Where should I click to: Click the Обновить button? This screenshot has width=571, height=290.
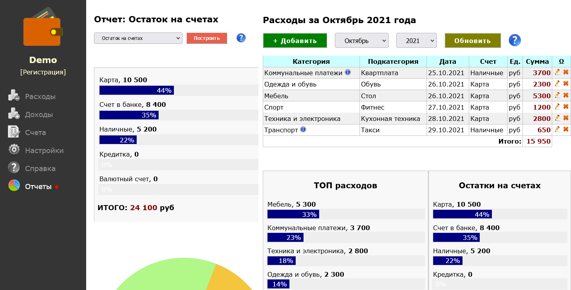coord(473,41)
